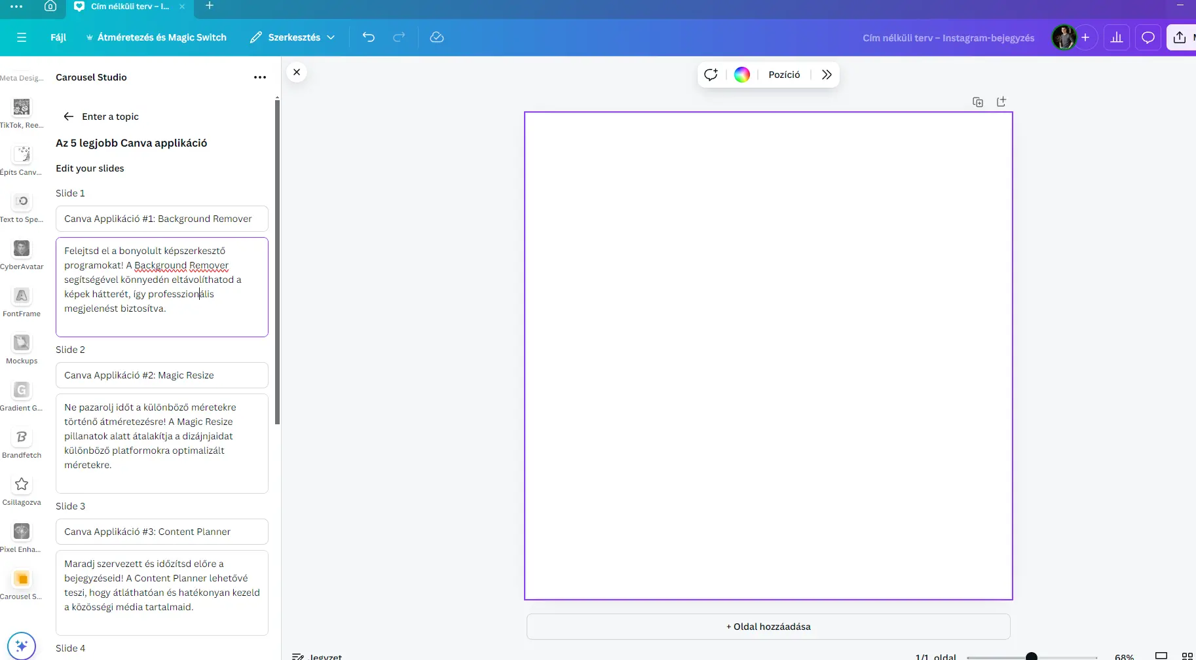Click the topic text Az 5 legjobb Canva applikáció
This screenshot has width=1196, height=660.
tap(131, 143)
